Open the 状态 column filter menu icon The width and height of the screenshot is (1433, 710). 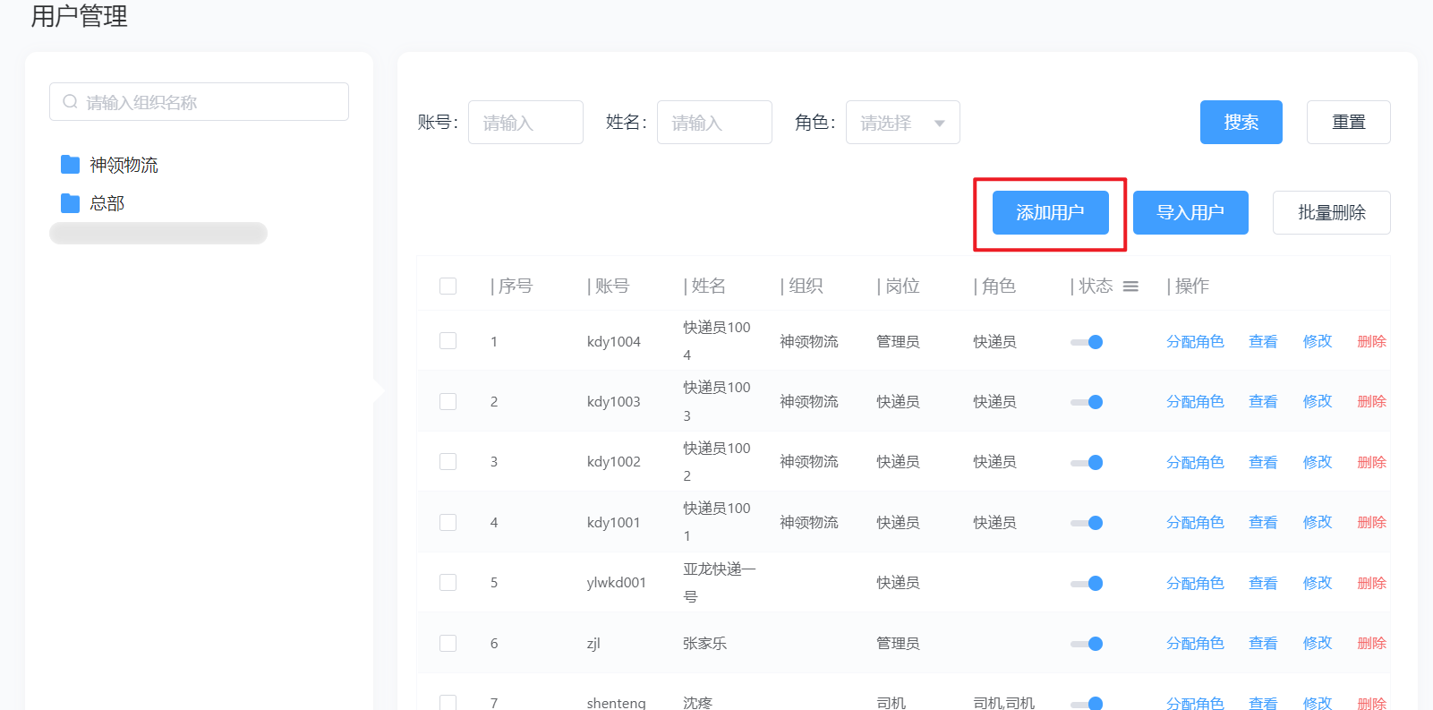[x=1130, y=287]
